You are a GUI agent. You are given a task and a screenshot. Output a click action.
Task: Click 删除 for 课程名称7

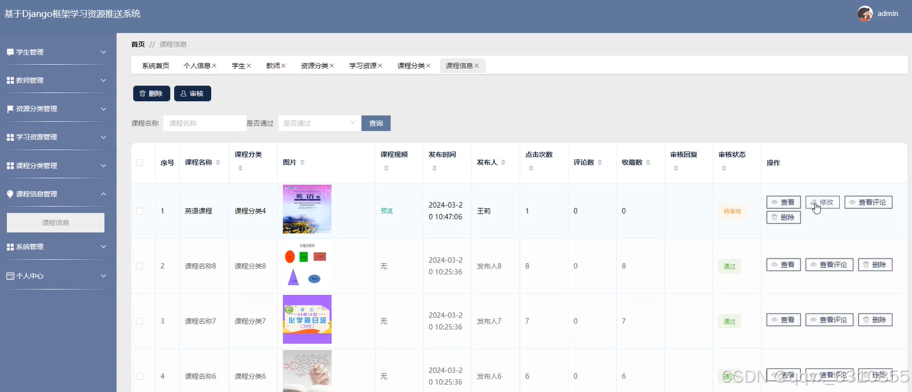(x=875, y=320)
